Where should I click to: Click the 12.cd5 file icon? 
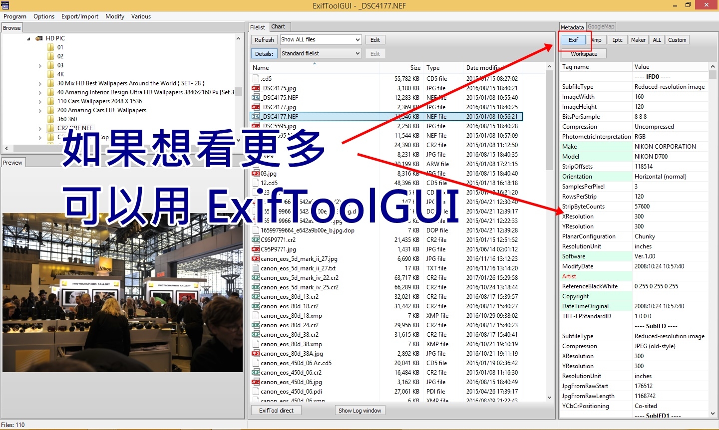click(256, 183)
